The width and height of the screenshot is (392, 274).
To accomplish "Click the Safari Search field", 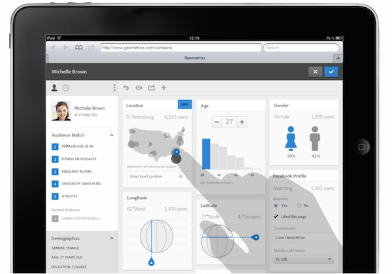I will point(301,48).
